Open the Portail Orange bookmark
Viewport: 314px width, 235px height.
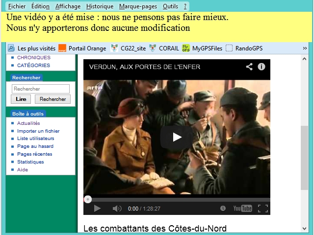click(x=87, y=48)
